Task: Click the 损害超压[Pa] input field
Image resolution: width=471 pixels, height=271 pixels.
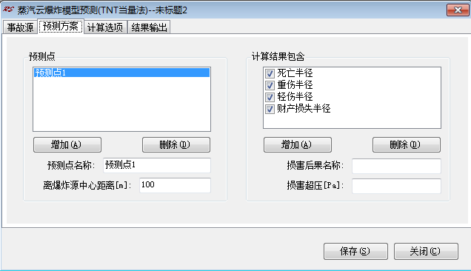Action: (x=396, y=186)
